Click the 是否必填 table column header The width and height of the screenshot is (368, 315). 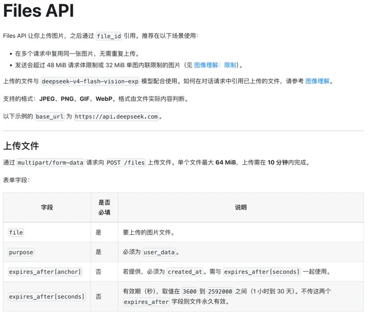tap(104, 207)
